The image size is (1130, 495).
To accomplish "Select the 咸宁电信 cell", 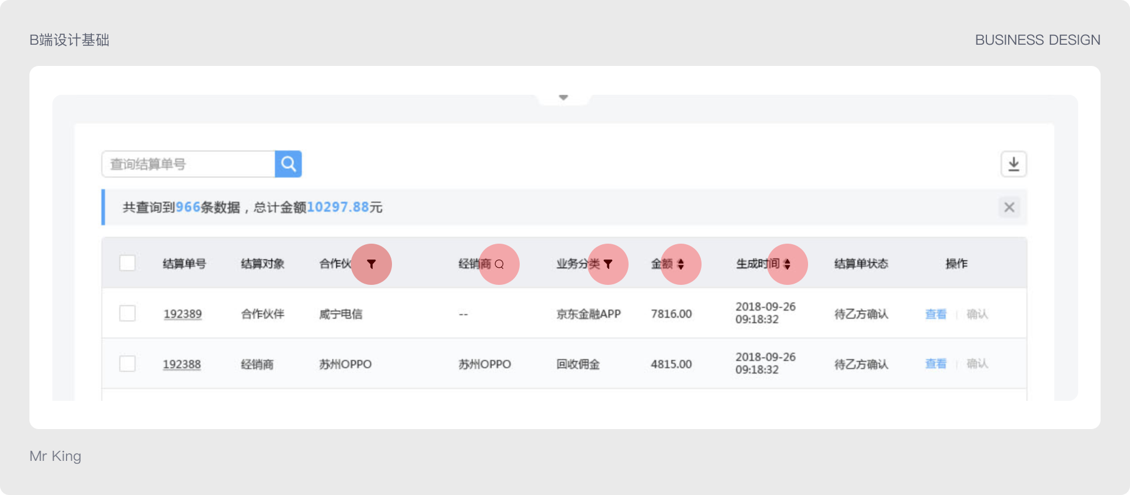I will [x=341, y=314].
